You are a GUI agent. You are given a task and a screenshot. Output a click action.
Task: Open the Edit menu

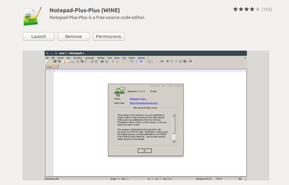[53, 58]
